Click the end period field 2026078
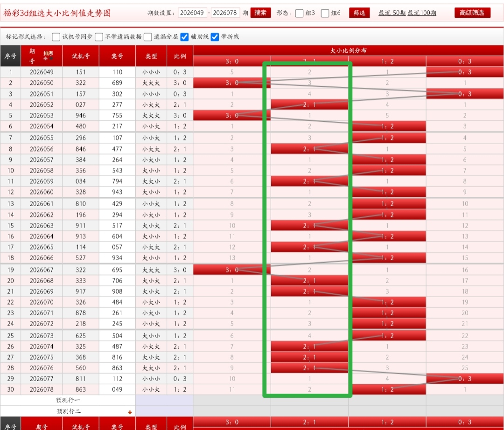The image size is (504, 430). pyautogui.click(x=225, y=13)
